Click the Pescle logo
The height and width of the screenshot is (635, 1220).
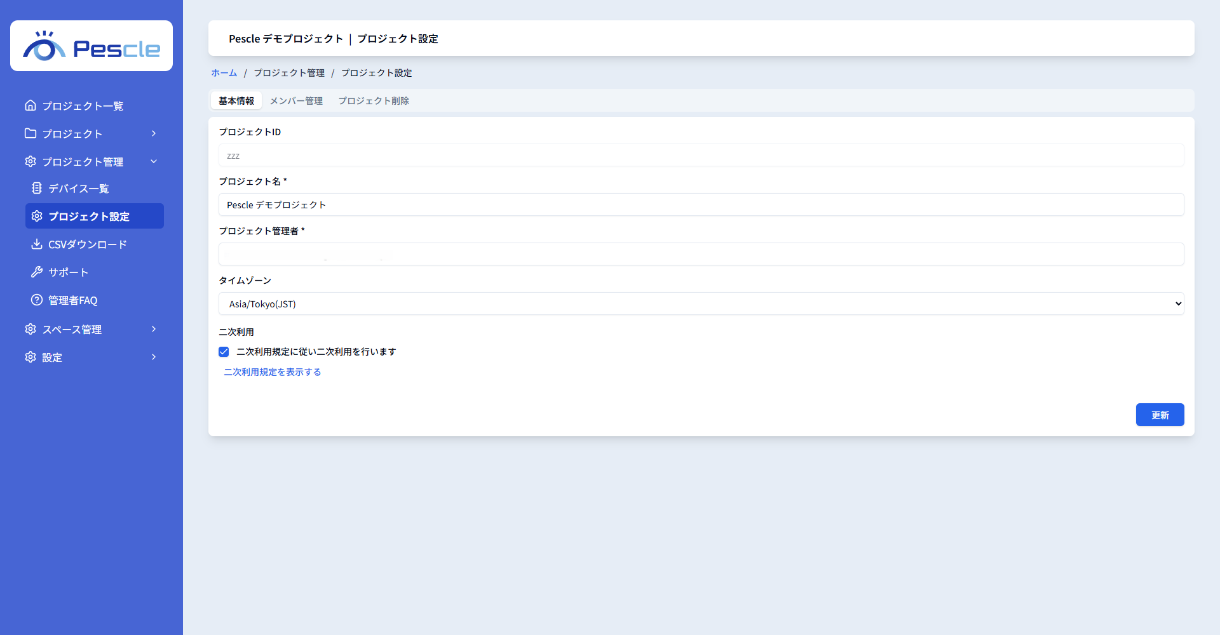pyautogui.click(x=91, y=46)
